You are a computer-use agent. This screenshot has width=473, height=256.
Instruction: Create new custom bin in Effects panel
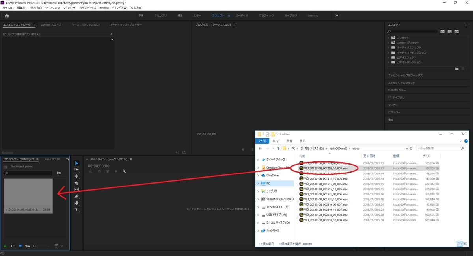(x=457, y=69)
